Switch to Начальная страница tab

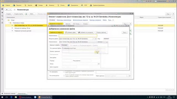tap(9, 94)
